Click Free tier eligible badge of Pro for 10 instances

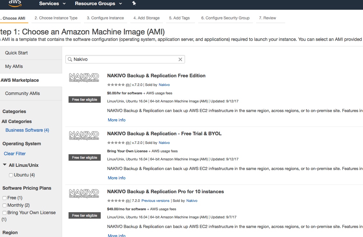pyautogui.click(x=85, y=215)
